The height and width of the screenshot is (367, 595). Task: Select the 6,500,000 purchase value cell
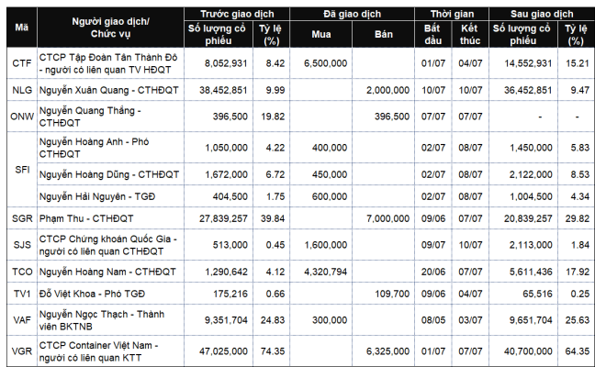pyautogui.click(x=321, y=63)
